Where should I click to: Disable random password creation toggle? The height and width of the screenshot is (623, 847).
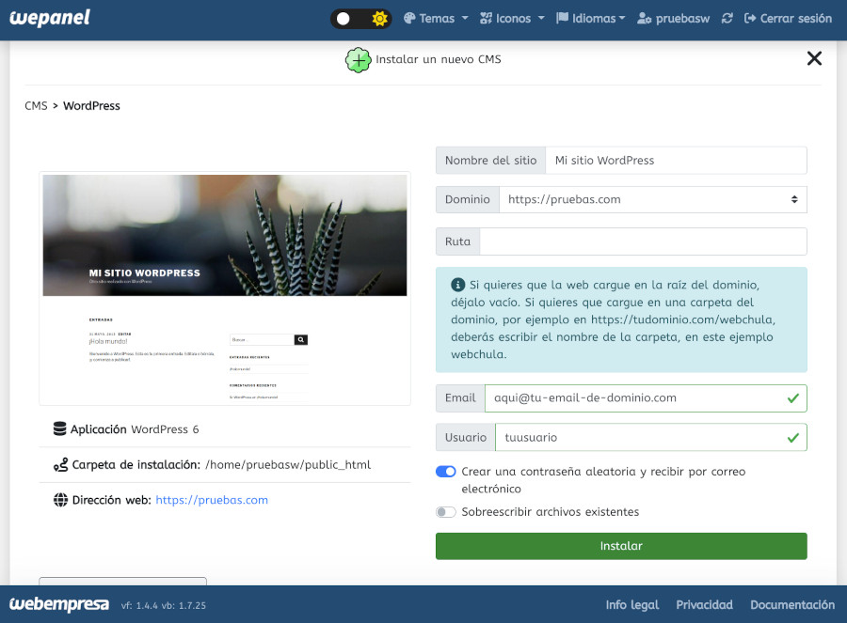446,472
